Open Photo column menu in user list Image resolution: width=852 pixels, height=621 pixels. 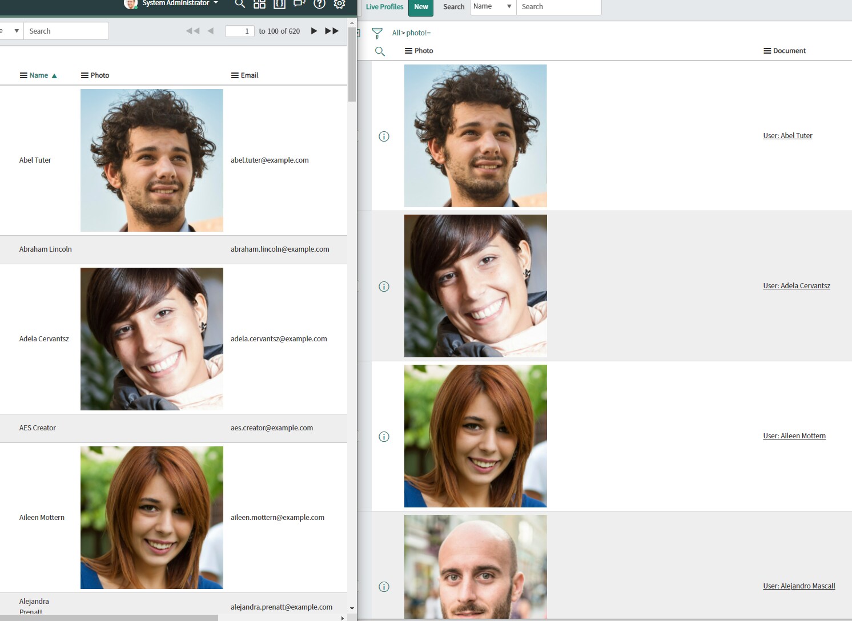tap(85, 75)
